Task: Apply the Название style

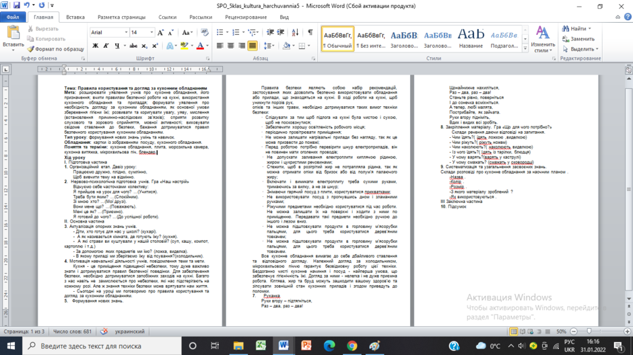Action: 471,39
